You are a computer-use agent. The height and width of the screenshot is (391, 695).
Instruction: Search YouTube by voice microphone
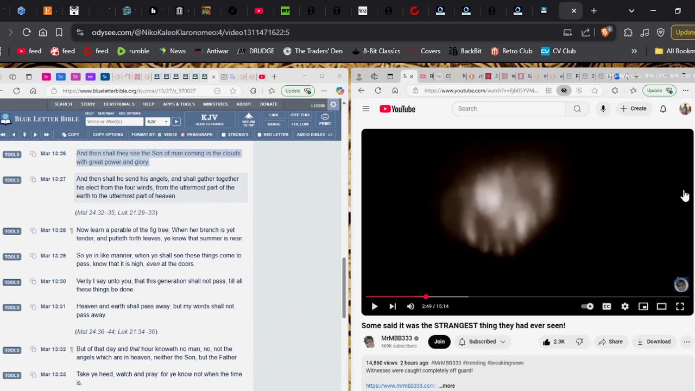tap(603, 109)
